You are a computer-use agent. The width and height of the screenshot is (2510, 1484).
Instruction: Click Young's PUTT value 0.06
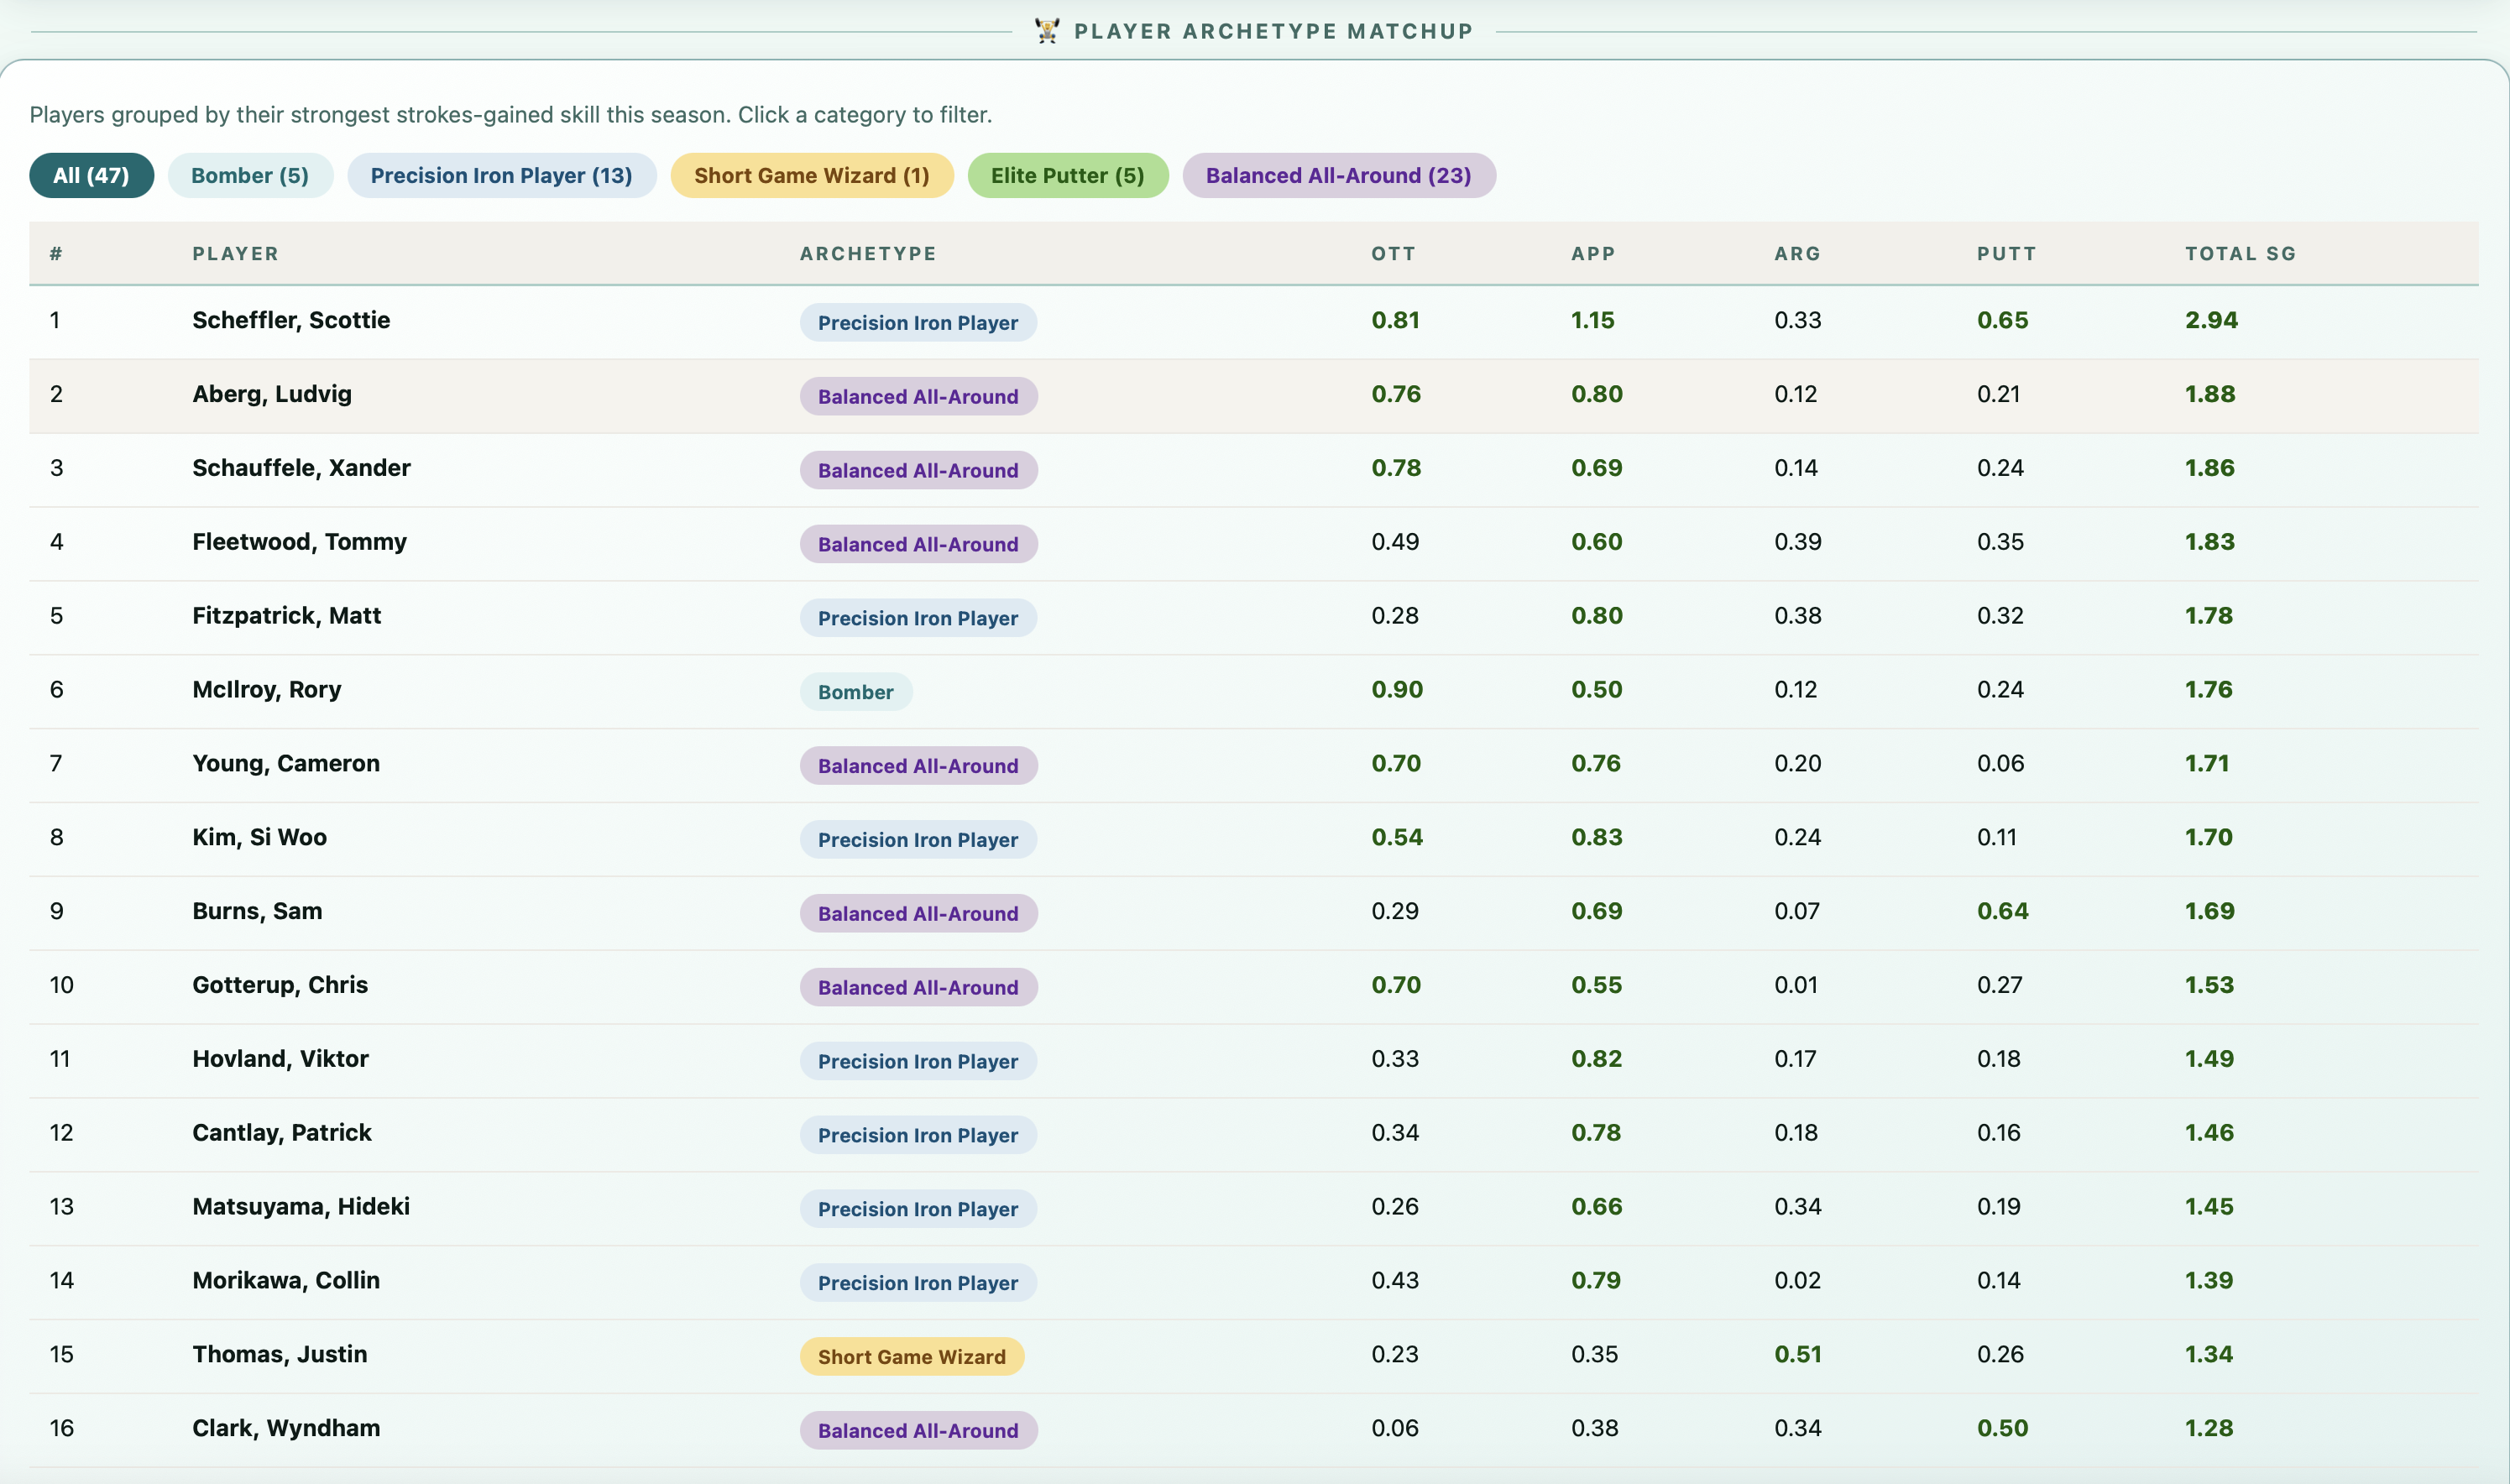[x=2000, y=764]
